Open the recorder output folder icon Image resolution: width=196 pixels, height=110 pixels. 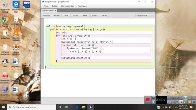click(190, 102)
